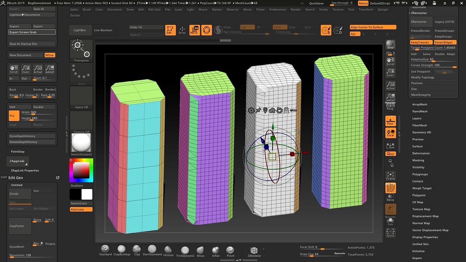466x262 pixels.
Task: Open the Preferences menu
Action: tap(278, 9)
